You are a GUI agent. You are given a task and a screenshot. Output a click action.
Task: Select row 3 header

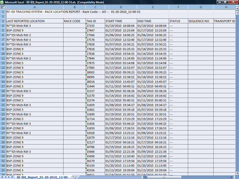[x=3, y=21]
